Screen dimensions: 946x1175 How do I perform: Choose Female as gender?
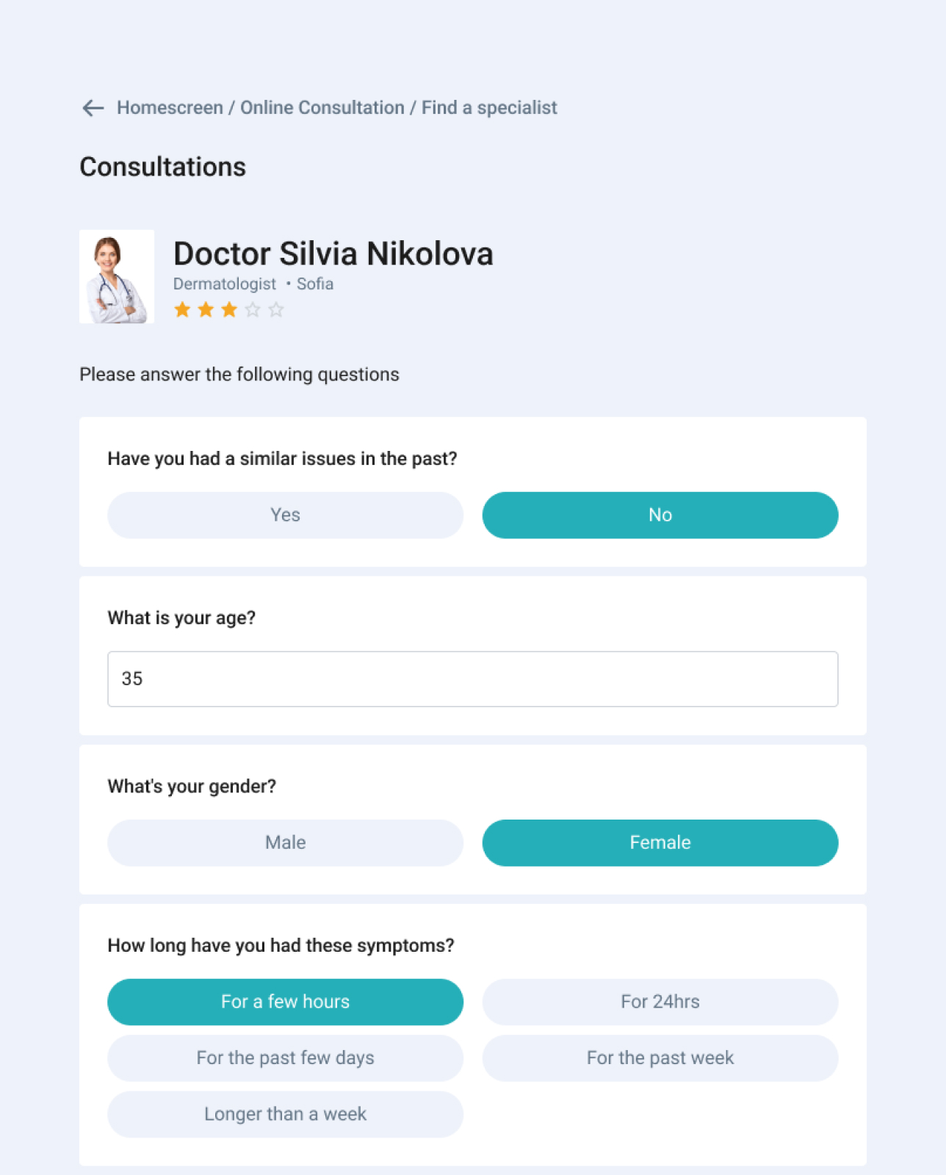[x=660, y=842]
